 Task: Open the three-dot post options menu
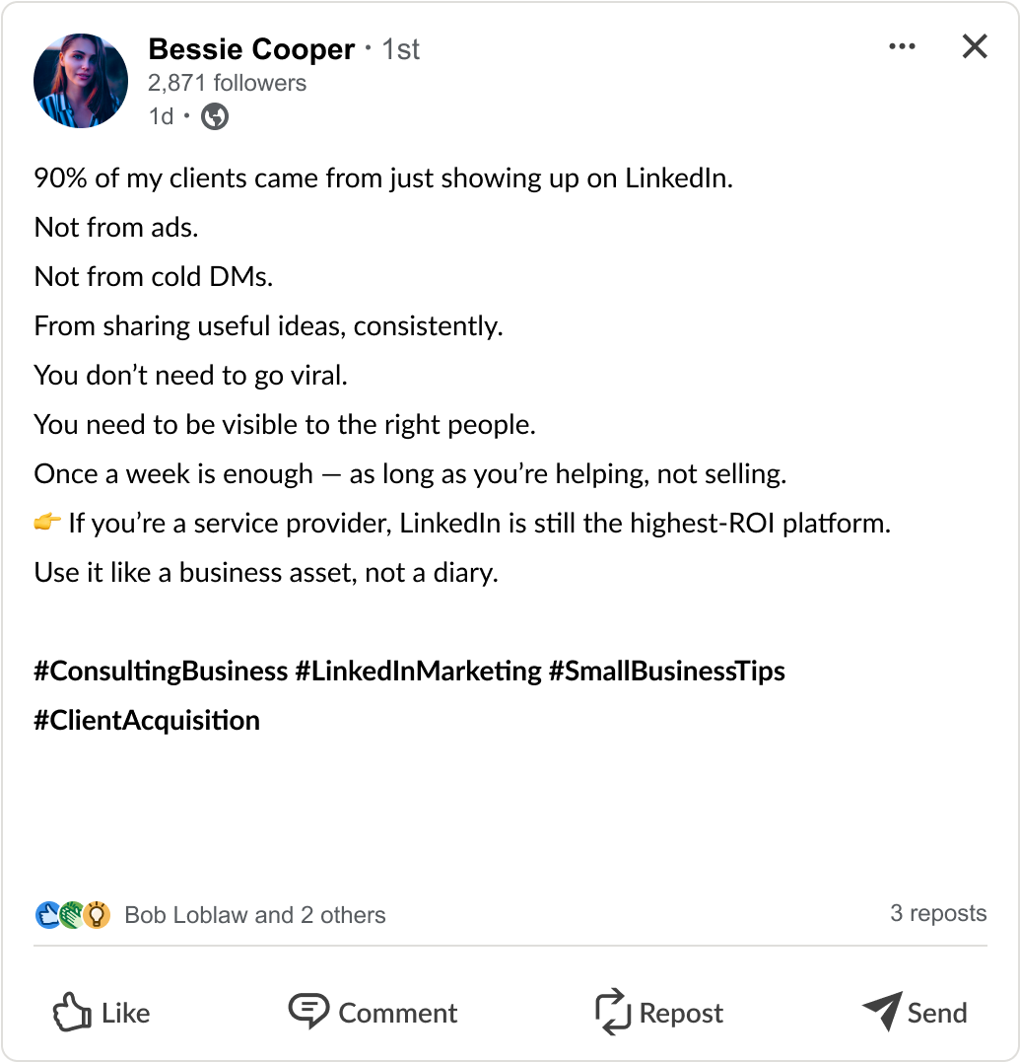902,45
